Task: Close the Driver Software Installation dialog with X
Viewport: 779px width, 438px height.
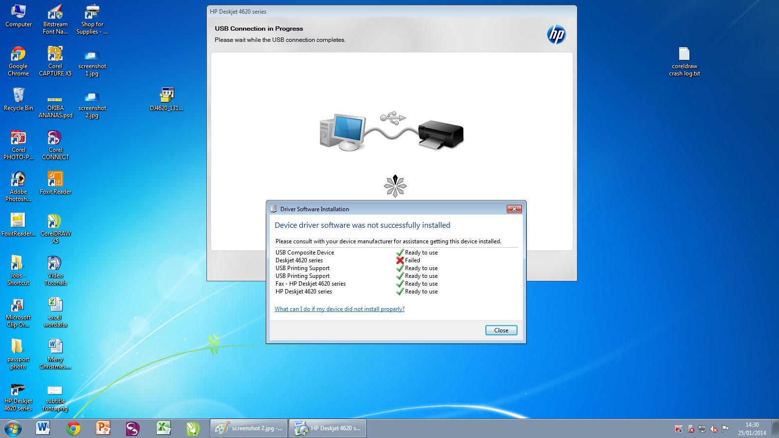Action: 514,209
